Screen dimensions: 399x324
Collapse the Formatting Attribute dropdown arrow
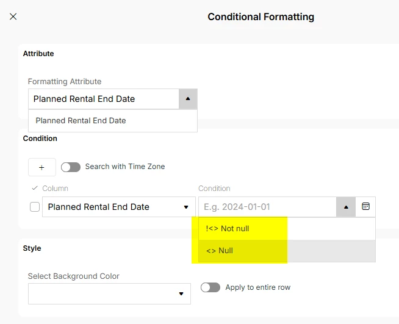point(188,99)
